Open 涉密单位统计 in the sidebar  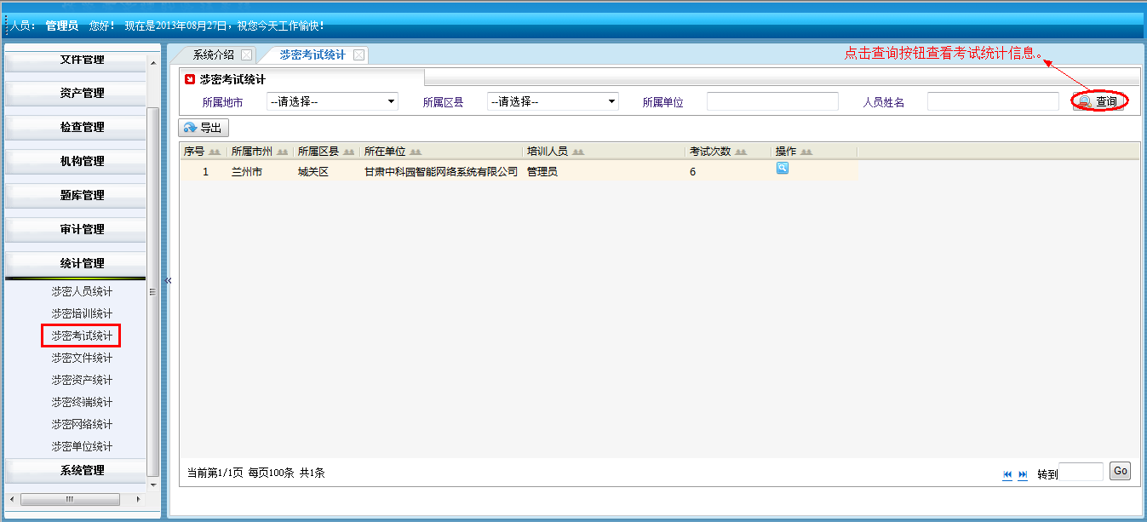tap(82, 446)
